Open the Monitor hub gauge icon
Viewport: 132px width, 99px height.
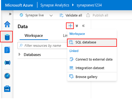pos(7,76)
